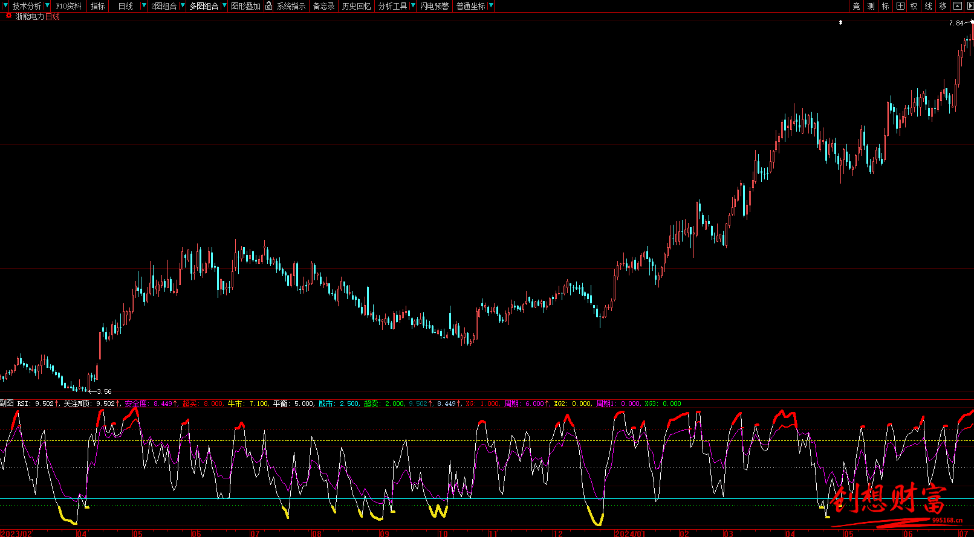974x537 pixels.
Task: Expand the 分析工具 dropdown arrow
Action: pyautogui.click(x=413, y=5)
